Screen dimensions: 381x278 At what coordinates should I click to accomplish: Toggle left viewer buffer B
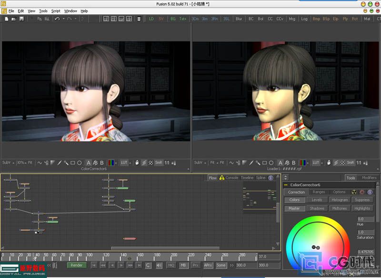tap(102, 163)
